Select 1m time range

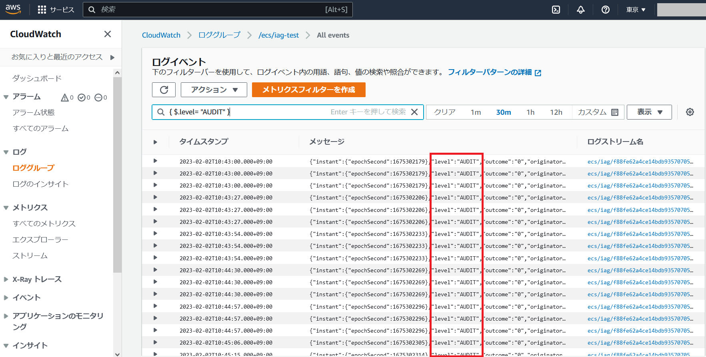click(476, 112)
